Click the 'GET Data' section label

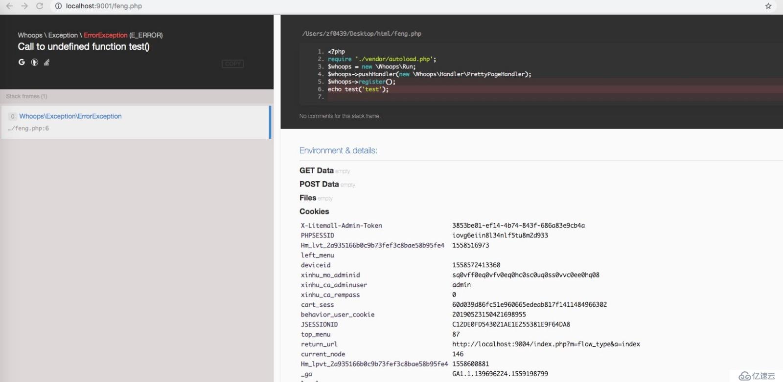[x=317, y=170]
